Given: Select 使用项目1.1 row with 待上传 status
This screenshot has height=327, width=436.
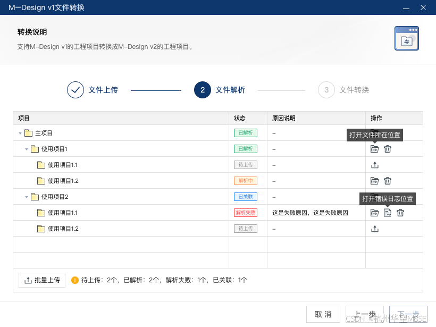Looking at the screenshot, I should coord(63,165).
